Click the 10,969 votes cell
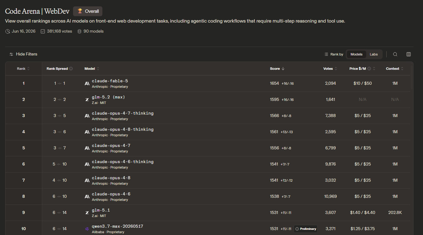This screenshot has width=423, height=235. [330, 197]
